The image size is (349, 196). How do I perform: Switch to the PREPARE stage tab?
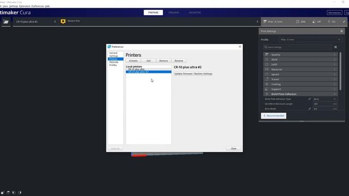coord(153,13)
